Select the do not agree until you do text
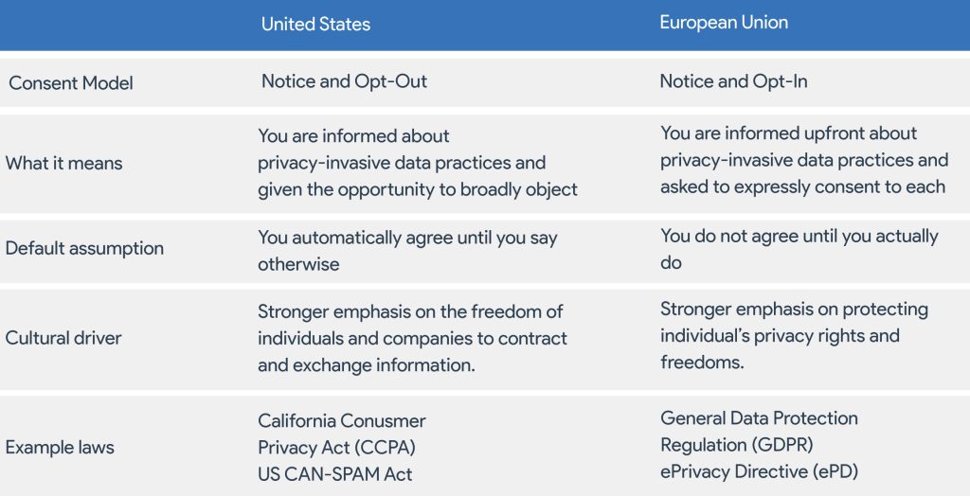The image size is (970, 496). pos(799,248)
